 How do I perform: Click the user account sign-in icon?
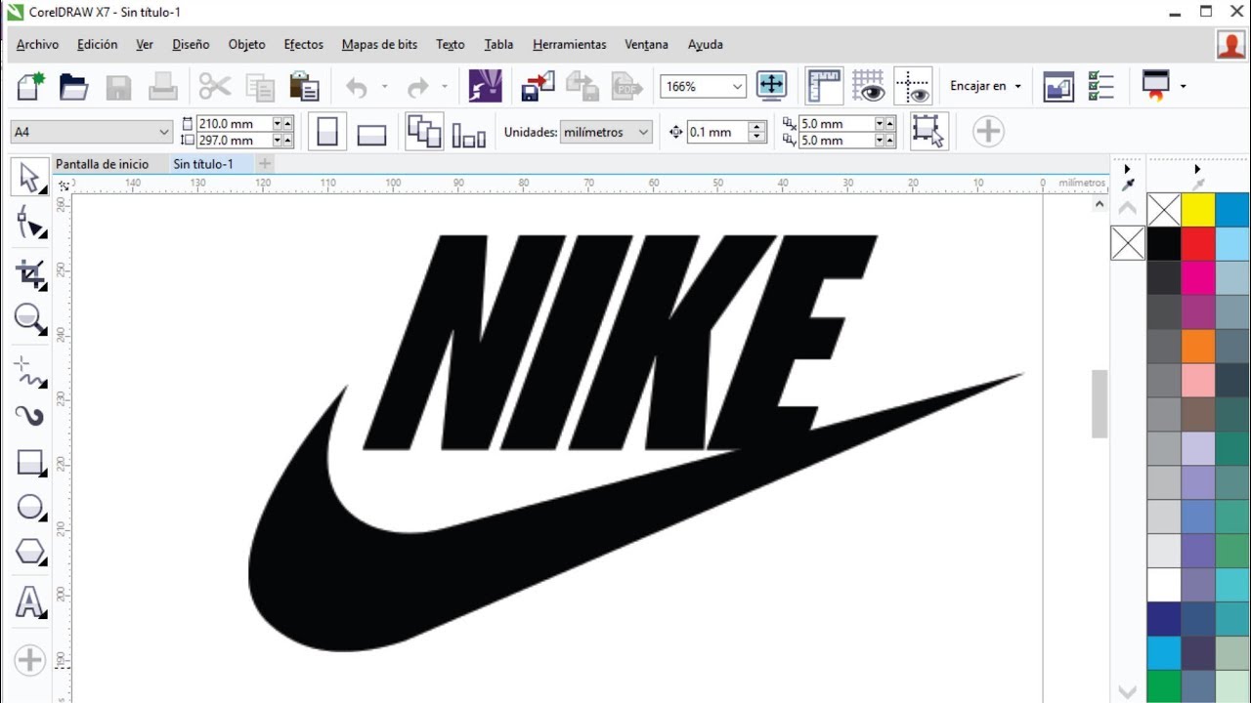point(1230,45)
